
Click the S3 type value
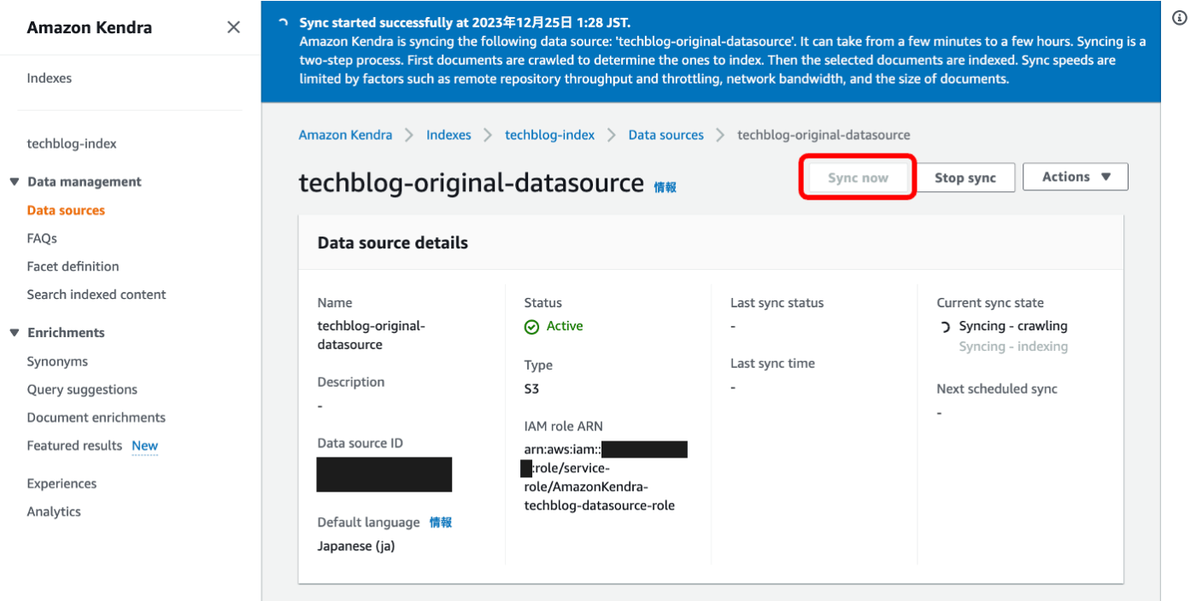click(531, 389)
